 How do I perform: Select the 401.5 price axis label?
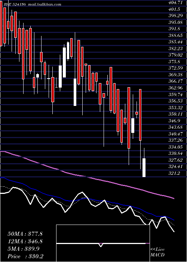click(174, 9)
